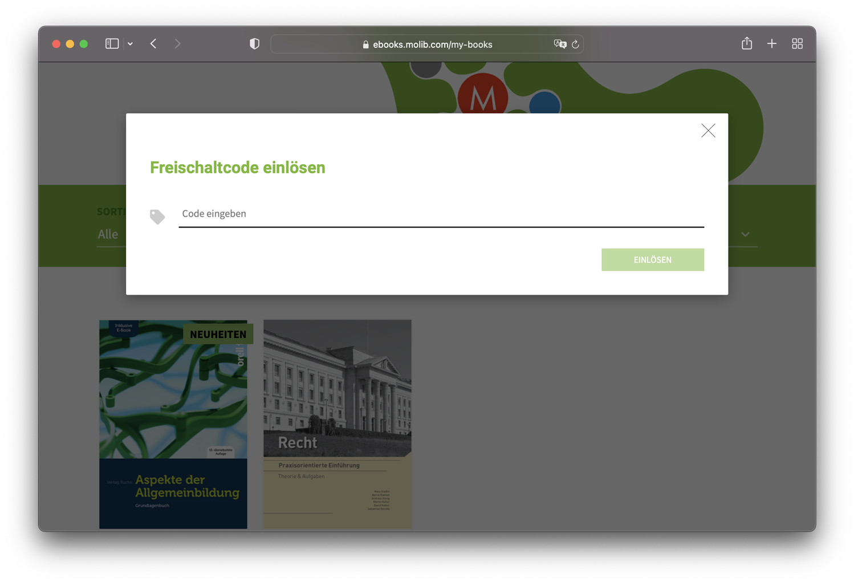Click the reload page icon
854x582 pixels.
(575, 44)
